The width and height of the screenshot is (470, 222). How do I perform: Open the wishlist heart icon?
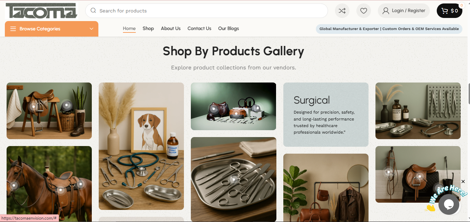tap(363, 11)
